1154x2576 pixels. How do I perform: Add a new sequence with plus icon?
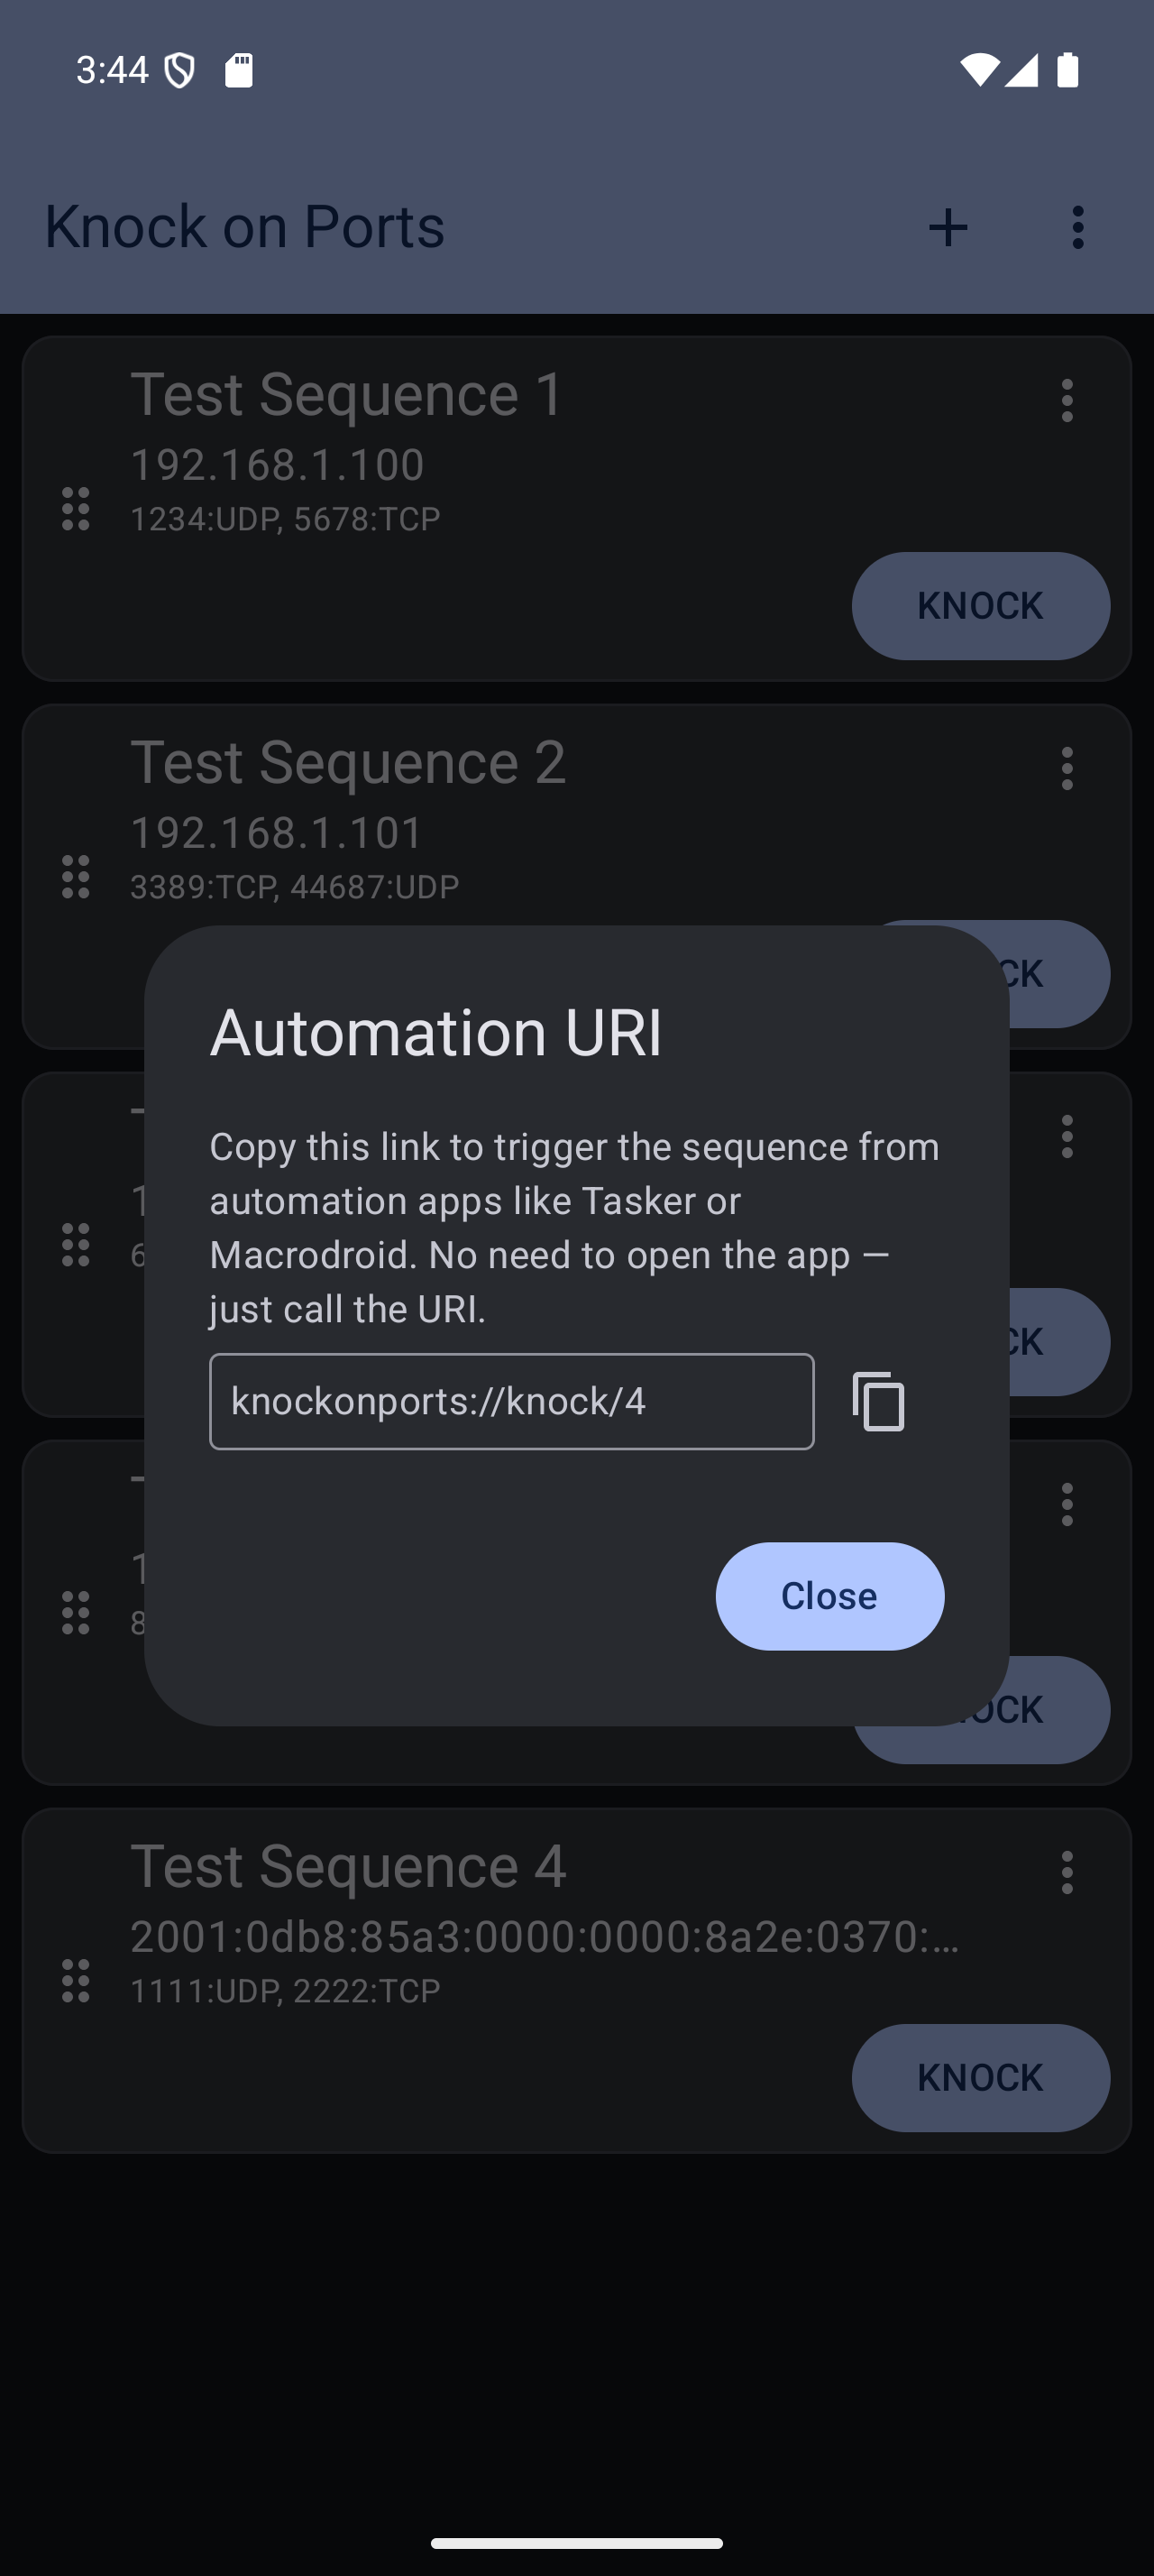(948, 228)
